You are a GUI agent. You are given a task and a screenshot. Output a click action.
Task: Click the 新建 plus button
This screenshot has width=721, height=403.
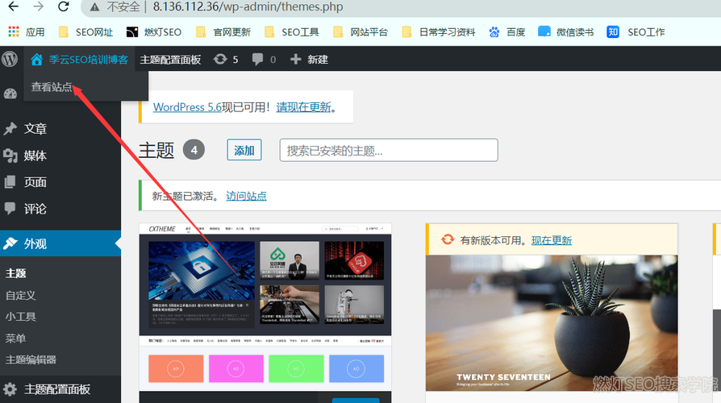pyautogui.click(x=309, y=60)
